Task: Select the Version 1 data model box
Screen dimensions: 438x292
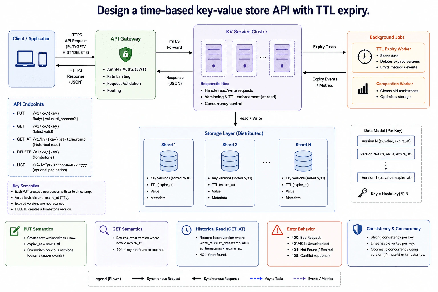Action: [x=386, y=177]
